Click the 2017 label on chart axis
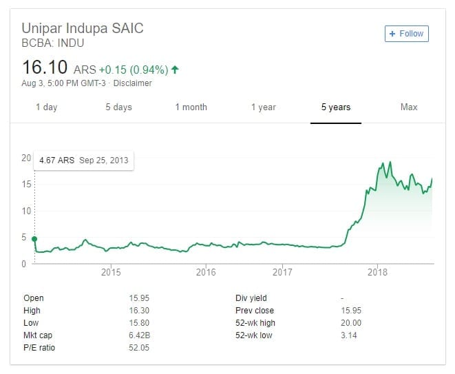The image size is (455, 374). coord(282,272)
